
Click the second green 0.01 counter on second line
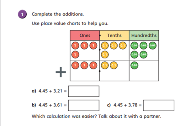pos(144,55)
